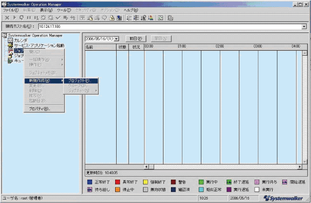This screenshot has width=311, height=203.
Task: Click the 翌日(N) next day button
Action: 161,39
